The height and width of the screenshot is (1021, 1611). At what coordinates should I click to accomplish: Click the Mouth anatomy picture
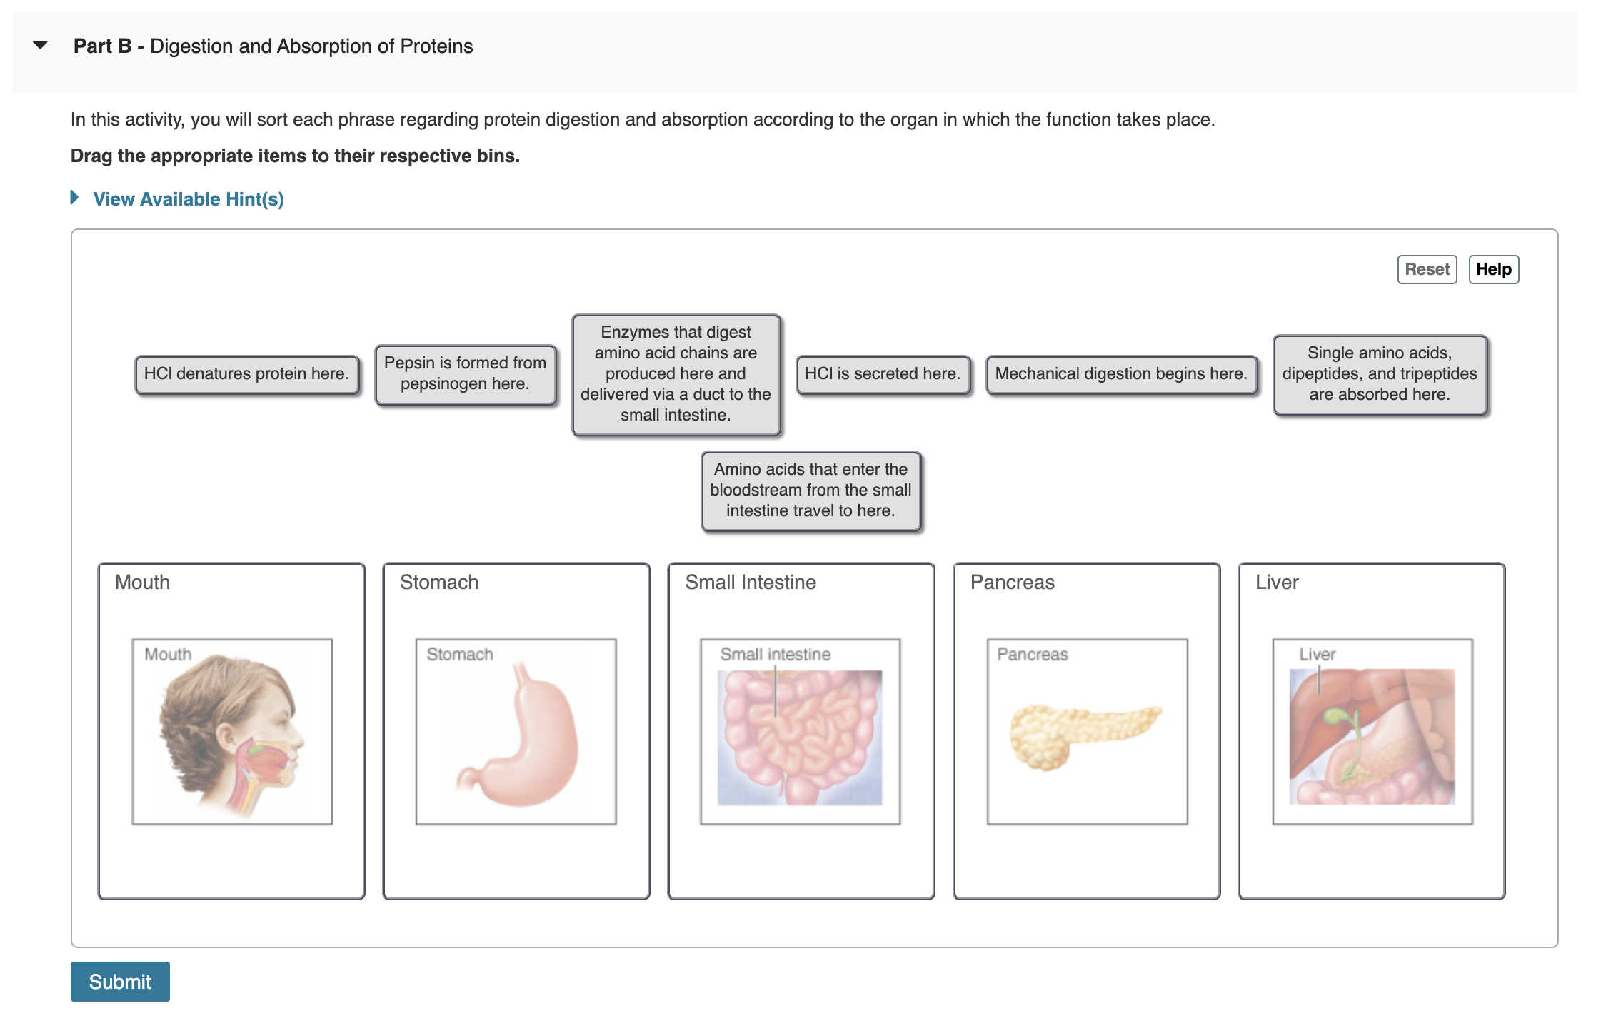232,732
